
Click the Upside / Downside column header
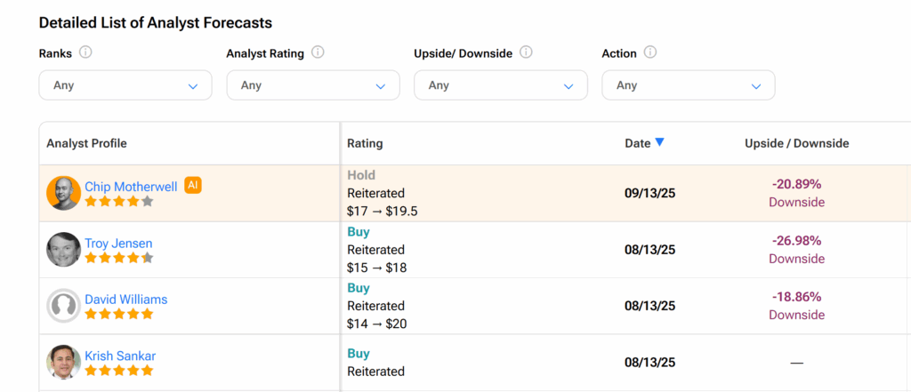pos(796,143)
